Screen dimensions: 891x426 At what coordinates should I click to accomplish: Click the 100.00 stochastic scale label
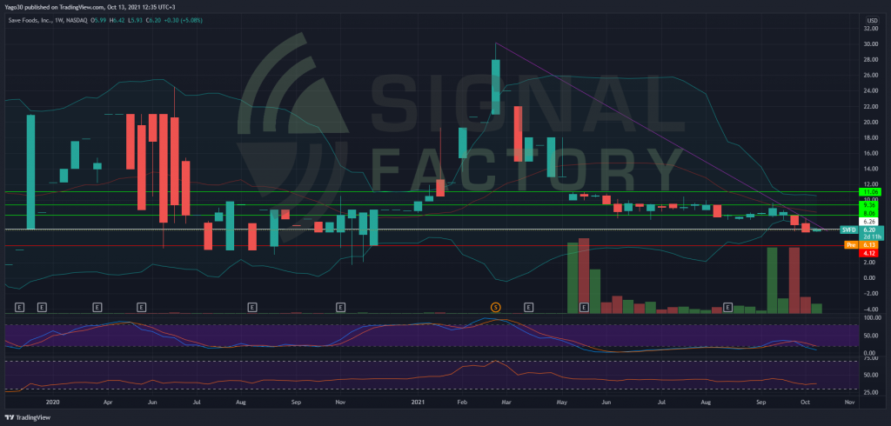872,317
